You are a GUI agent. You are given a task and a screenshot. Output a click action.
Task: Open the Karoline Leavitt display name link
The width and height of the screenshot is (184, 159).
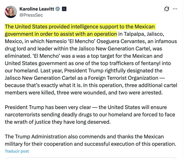tap(36, 9)
